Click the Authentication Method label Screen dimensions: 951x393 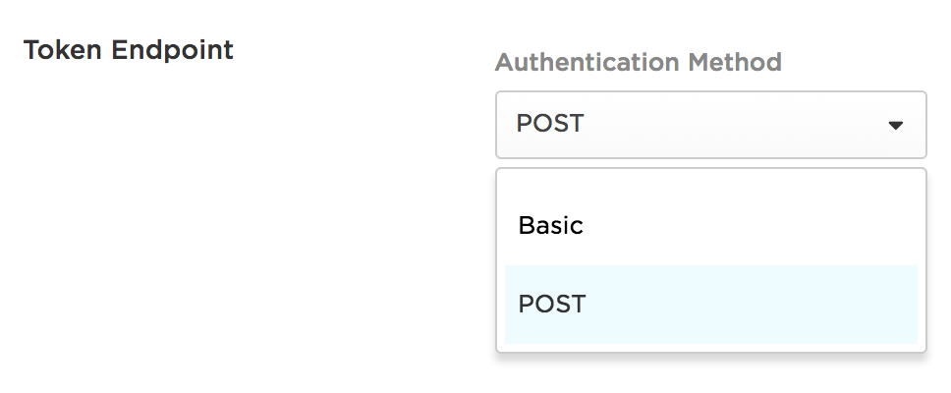tap(638, 62)
